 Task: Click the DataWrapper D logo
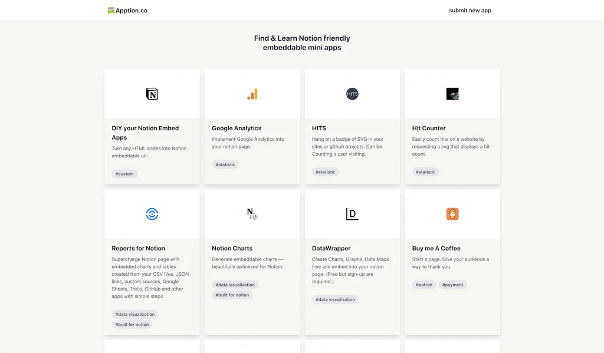point(352,214)
